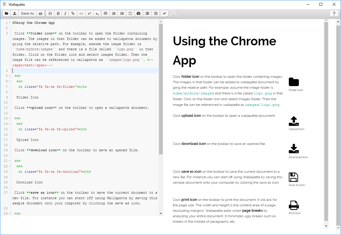Insert a bulleted list

pyautogui.click(x=122, y=13)
